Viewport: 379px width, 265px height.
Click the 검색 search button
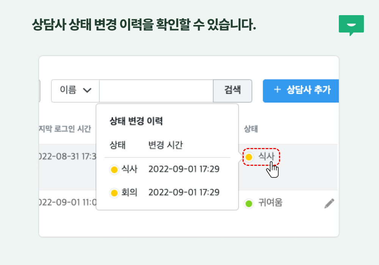pos(233,91)
